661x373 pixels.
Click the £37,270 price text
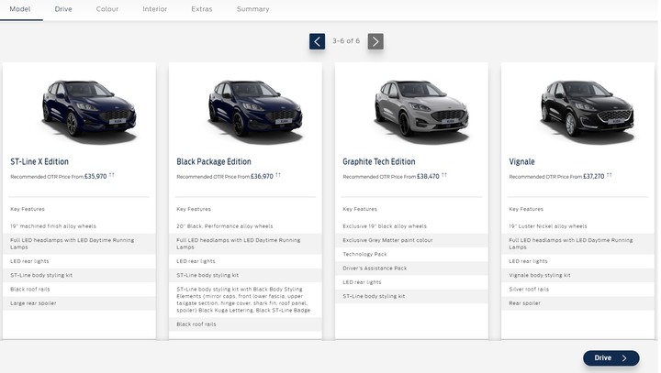(594, 176)
